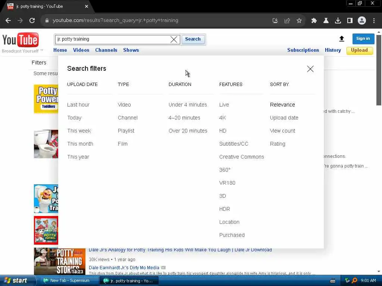382x286 pixels.
Task: Open the History link
Action: [333, 50]
